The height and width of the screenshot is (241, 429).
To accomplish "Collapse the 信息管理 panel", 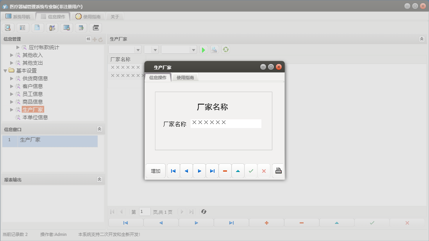I will [x=88, y=39].
